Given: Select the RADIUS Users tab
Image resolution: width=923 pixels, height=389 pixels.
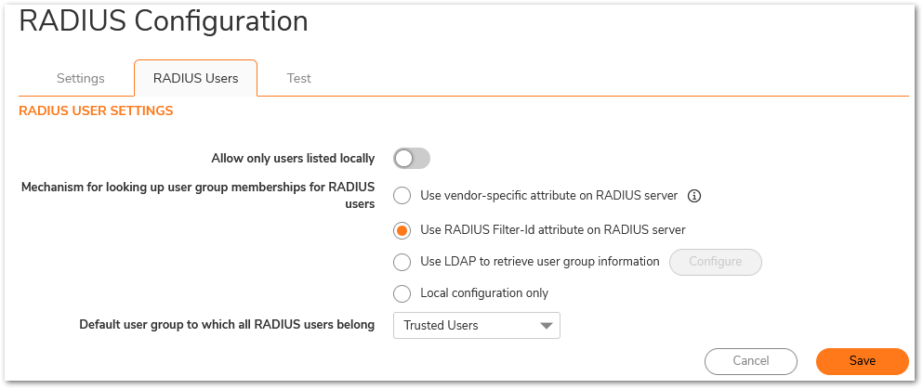Looking at the screenshot, I should [195, 78].
